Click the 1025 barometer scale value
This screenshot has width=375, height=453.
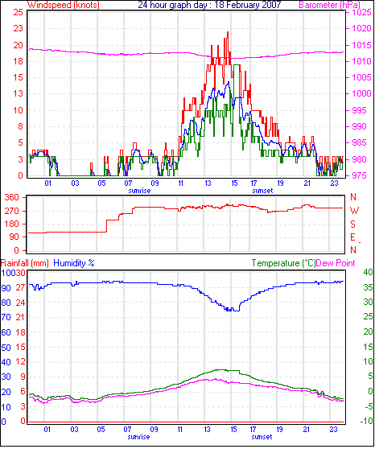click(361, 12)
